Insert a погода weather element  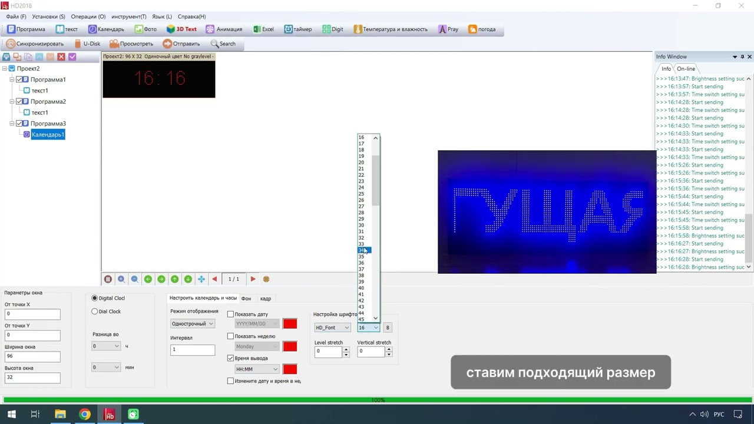pos(482,29)
